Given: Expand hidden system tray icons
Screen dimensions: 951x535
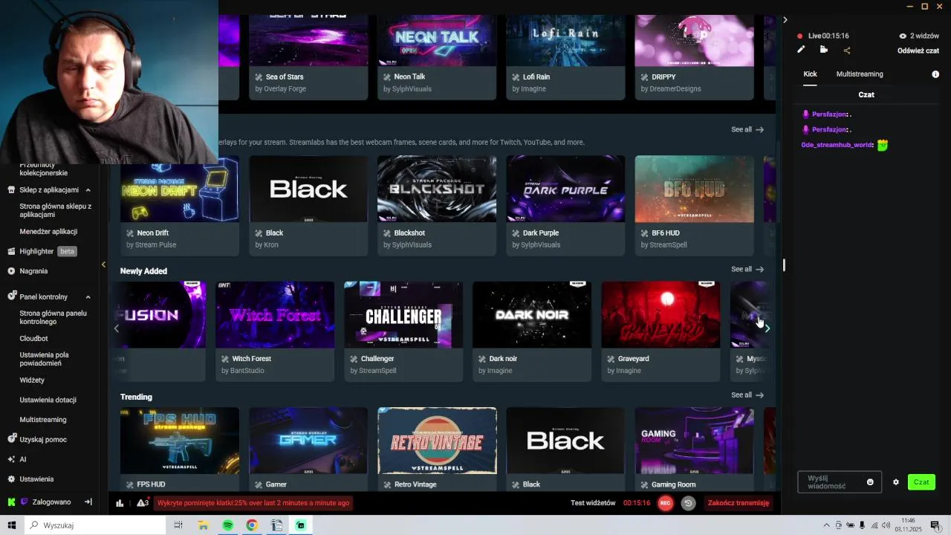Looking at the screenshot, I should [826, 525].
